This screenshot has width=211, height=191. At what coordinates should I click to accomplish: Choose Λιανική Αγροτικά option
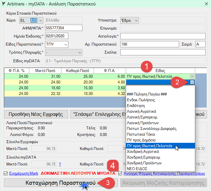(x=160, y=112)
